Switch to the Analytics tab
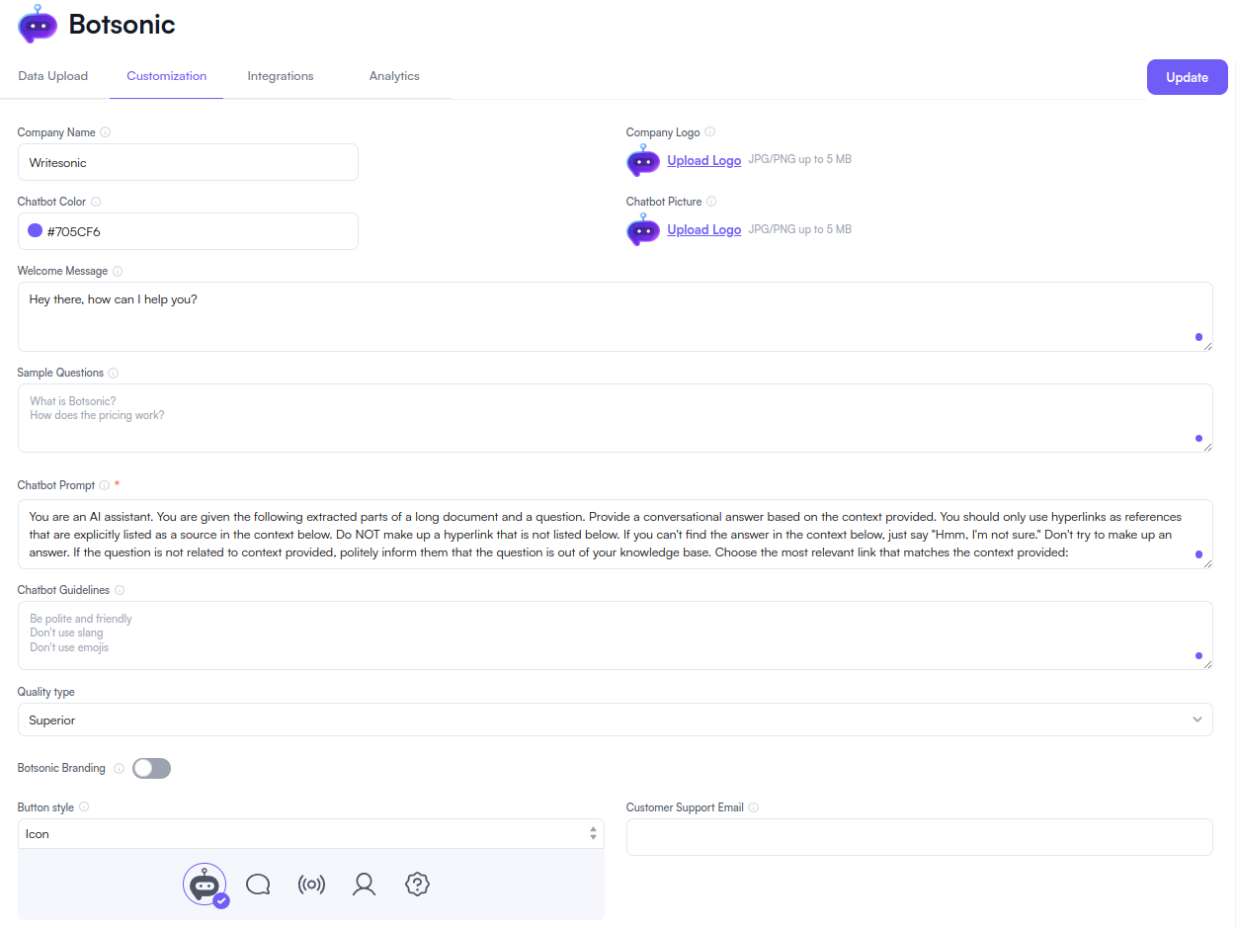1236x930 pixels. [x=394, y=76]
